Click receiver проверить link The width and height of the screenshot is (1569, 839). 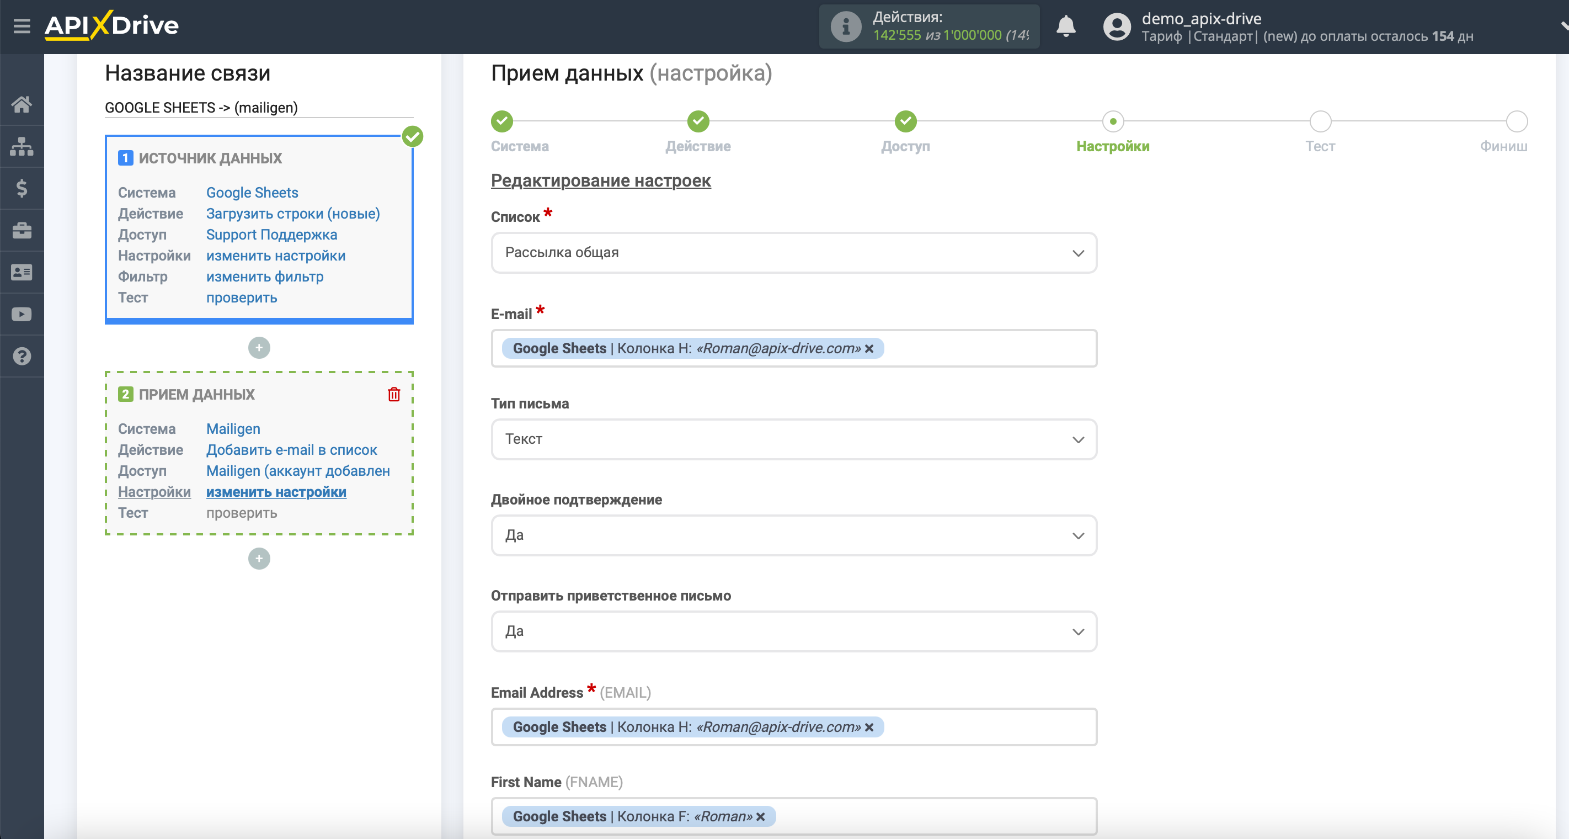[242, 513]
